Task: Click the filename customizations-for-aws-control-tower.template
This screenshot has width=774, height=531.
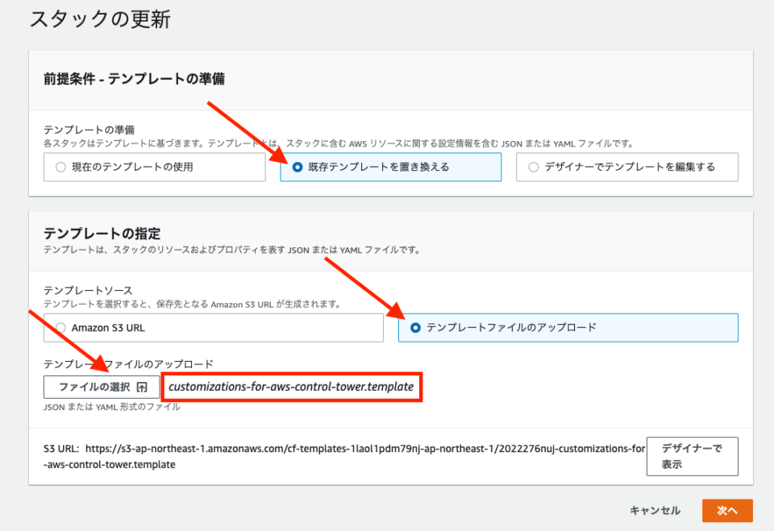Action: tap(292, 387)
